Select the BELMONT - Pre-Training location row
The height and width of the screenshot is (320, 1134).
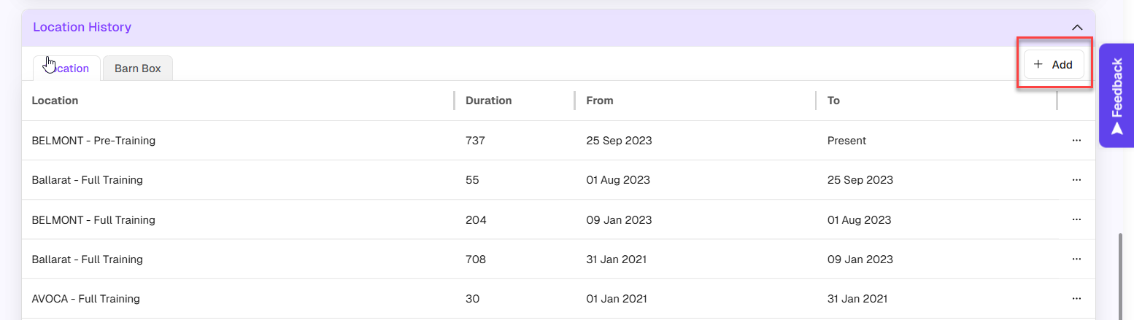click(93, 141)
